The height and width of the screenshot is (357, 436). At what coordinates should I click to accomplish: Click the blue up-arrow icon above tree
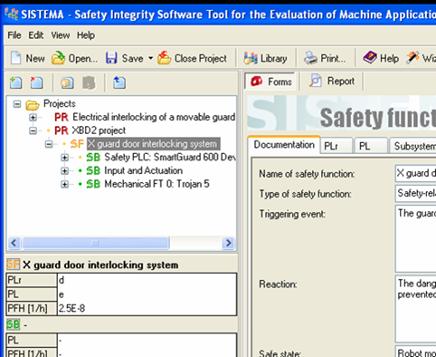119,82
